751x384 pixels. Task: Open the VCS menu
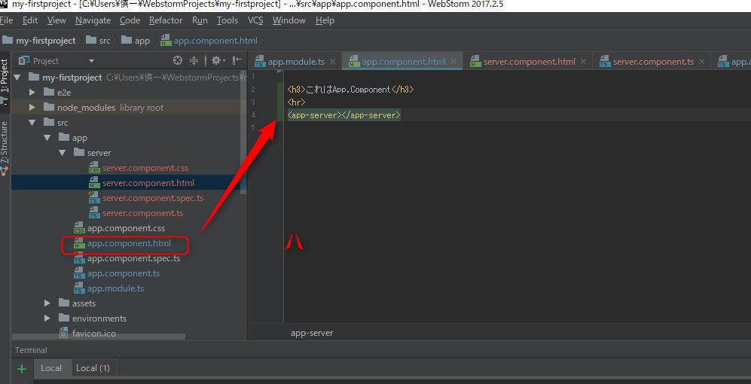point(255,20)
